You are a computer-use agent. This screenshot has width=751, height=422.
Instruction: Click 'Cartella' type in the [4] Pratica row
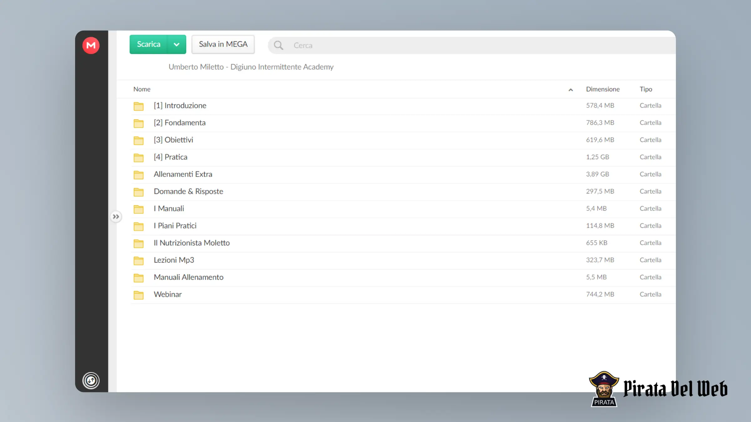point(651,157)
